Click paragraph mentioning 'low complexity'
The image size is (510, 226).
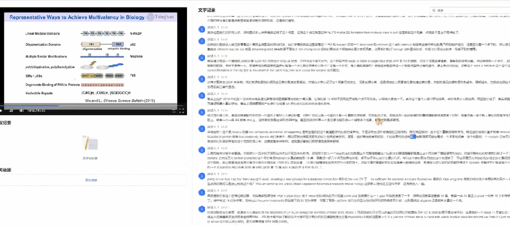(358, 137)
